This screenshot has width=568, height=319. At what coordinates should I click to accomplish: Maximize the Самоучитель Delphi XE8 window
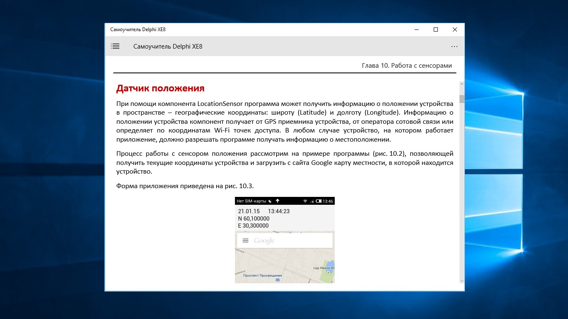tap(436, 29)
